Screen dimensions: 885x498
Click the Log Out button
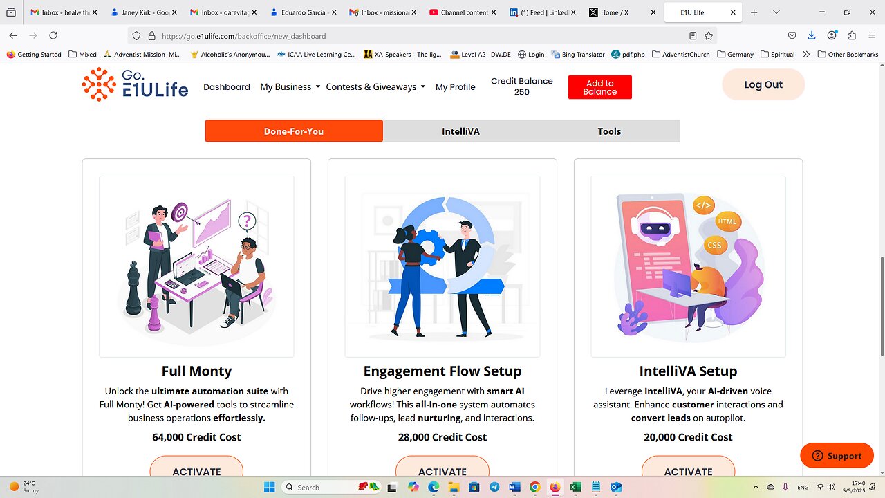(x=763, y=84)
